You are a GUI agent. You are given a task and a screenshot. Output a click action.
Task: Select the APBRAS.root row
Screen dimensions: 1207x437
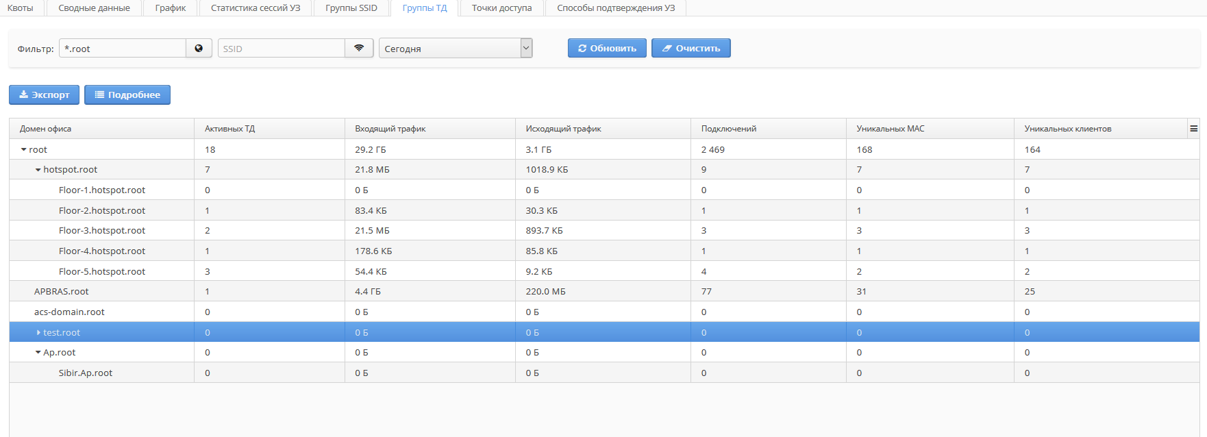click(x=604, y=291)
